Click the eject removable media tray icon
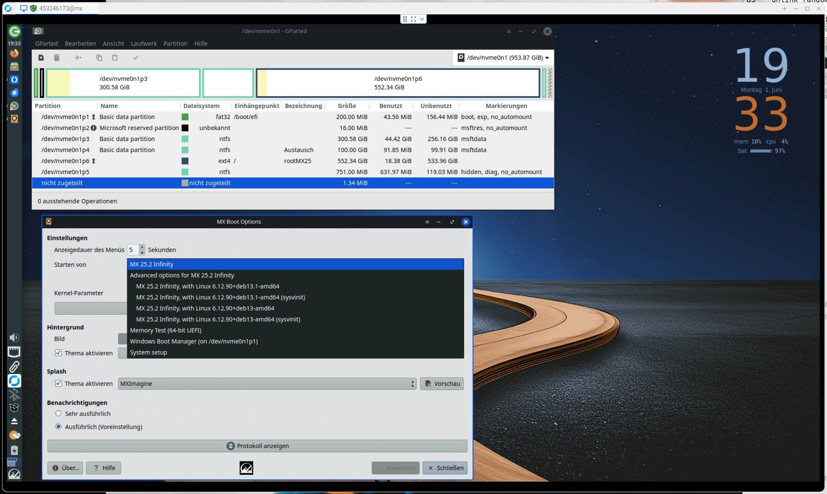Image resolution: width=827 pixels, height=494 pixels. (x=14, y=421)
